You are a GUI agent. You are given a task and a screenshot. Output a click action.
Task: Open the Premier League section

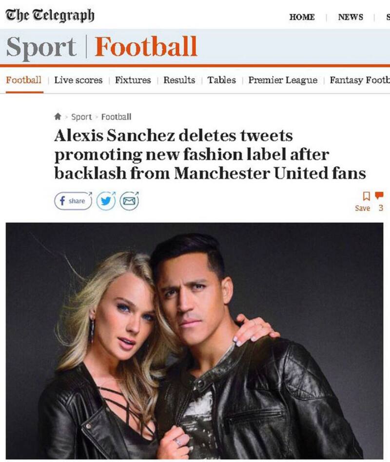[x=283, y=80]
